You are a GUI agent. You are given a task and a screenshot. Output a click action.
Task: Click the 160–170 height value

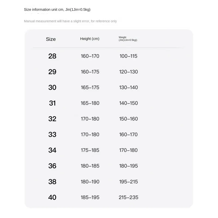(90, 56)
